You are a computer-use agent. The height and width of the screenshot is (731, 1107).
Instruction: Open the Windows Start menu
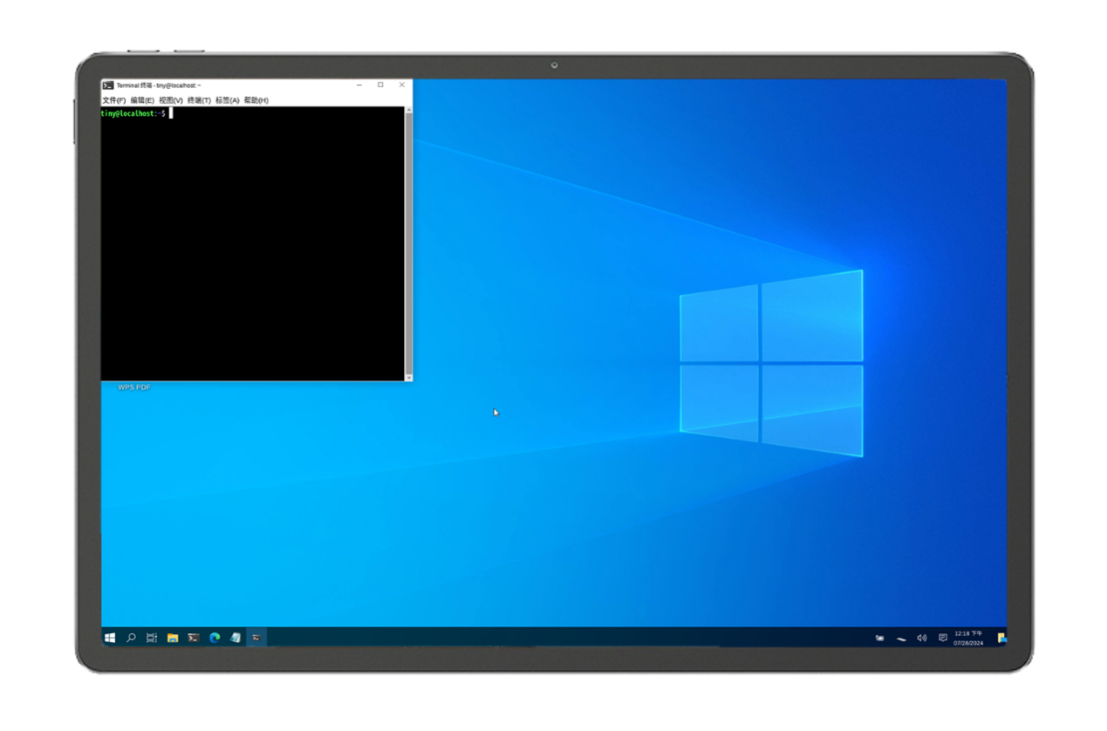tap(110, 638)
